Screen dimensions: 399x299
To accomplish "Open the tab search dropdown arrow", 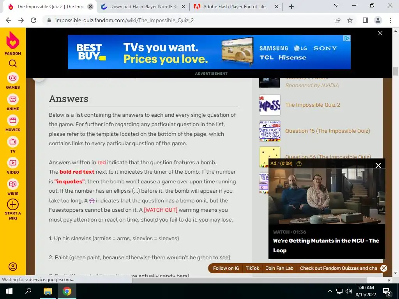I will (336, 5).
